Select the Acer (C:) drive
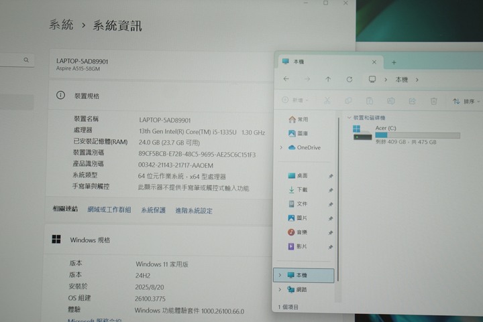The width and height of the screenshot is (483, 322). click(x=407, y=135)
